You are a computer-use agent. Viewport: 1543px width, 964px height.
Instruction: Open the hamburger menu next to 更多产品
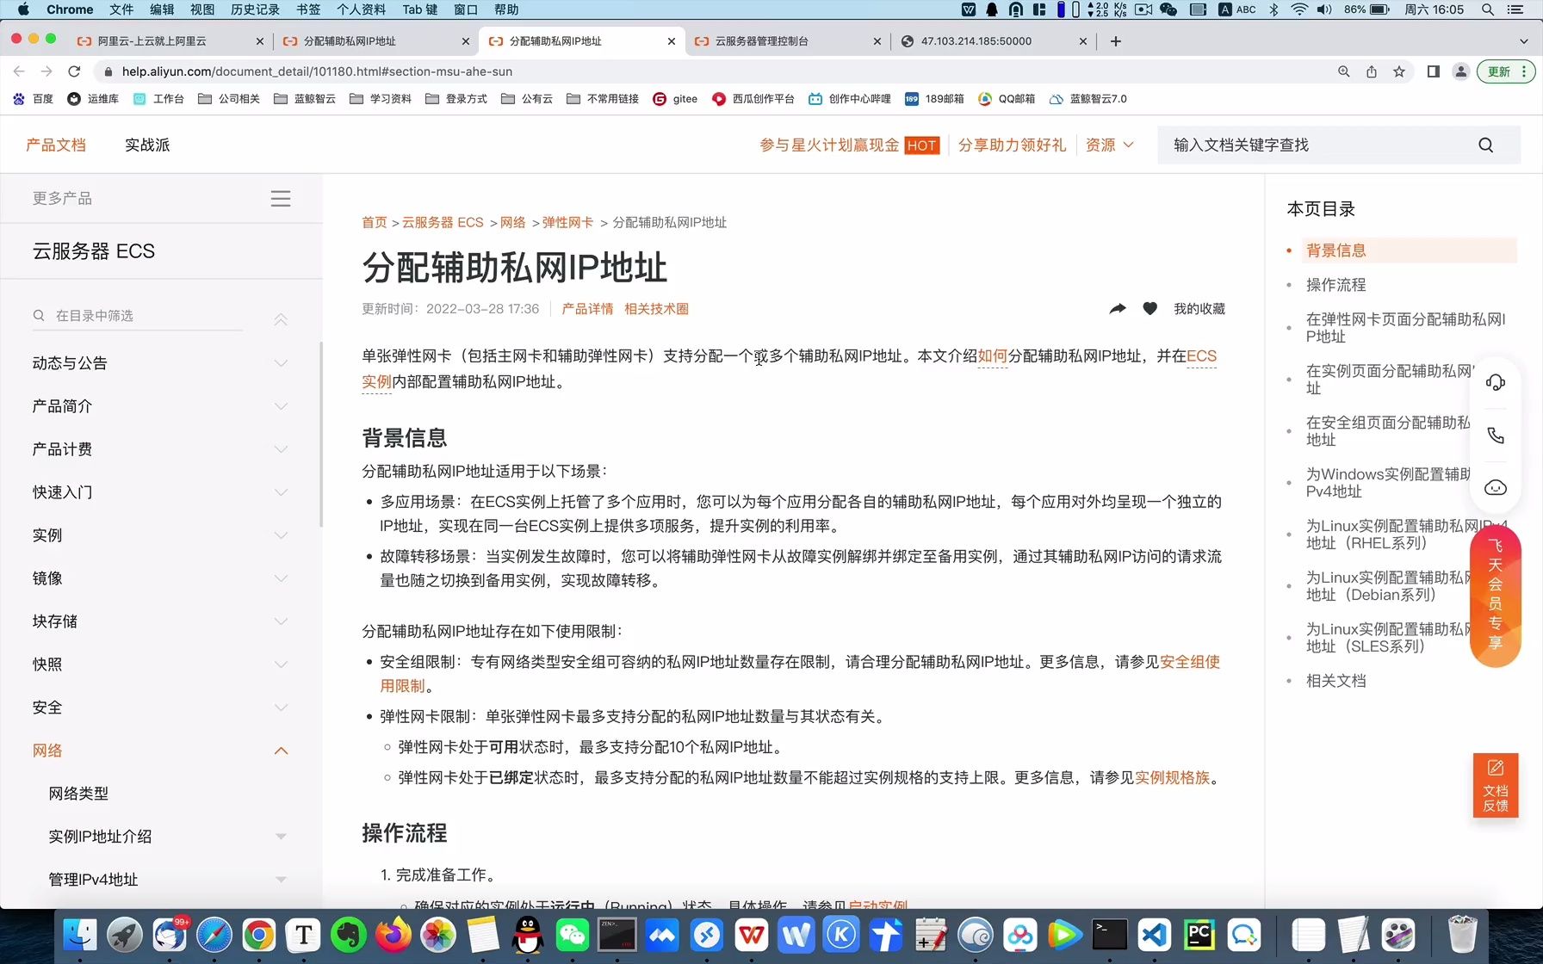tap(281, 199)
